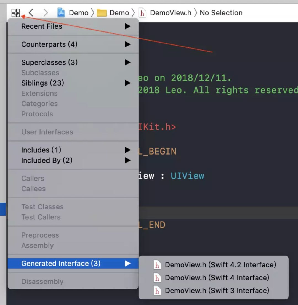Expand arrow next to Included By
The image size is (298, 305).
[x=127, y=160]
